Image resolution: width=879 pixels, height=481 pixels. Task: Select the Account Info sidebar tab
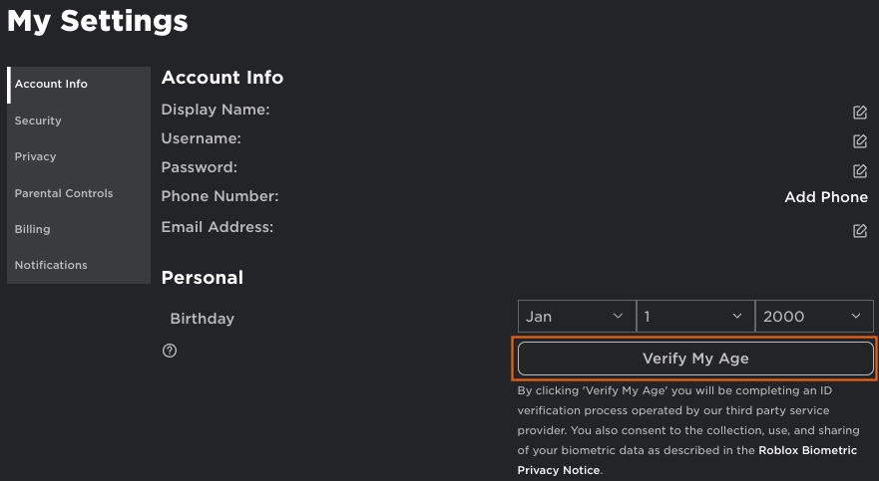(51, 84)
